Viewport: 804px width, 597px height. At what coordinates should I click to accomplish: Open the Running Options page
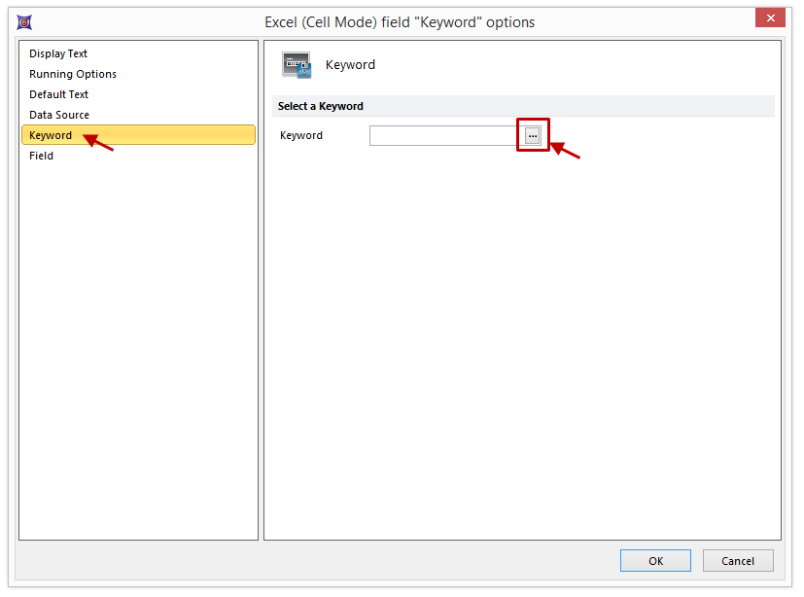point(73,74)
